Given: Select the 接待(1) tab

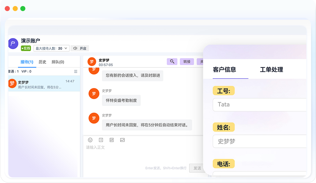Looking at the screenshot, I should pyautogui.click(x=27, y=62).
